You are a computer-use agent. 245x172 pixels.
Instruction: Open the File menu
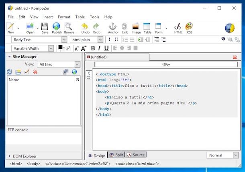click(10, 17)
